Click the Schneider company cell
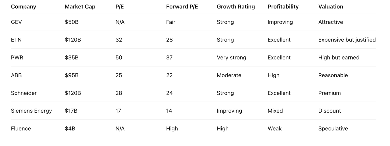 coord(24,93)
